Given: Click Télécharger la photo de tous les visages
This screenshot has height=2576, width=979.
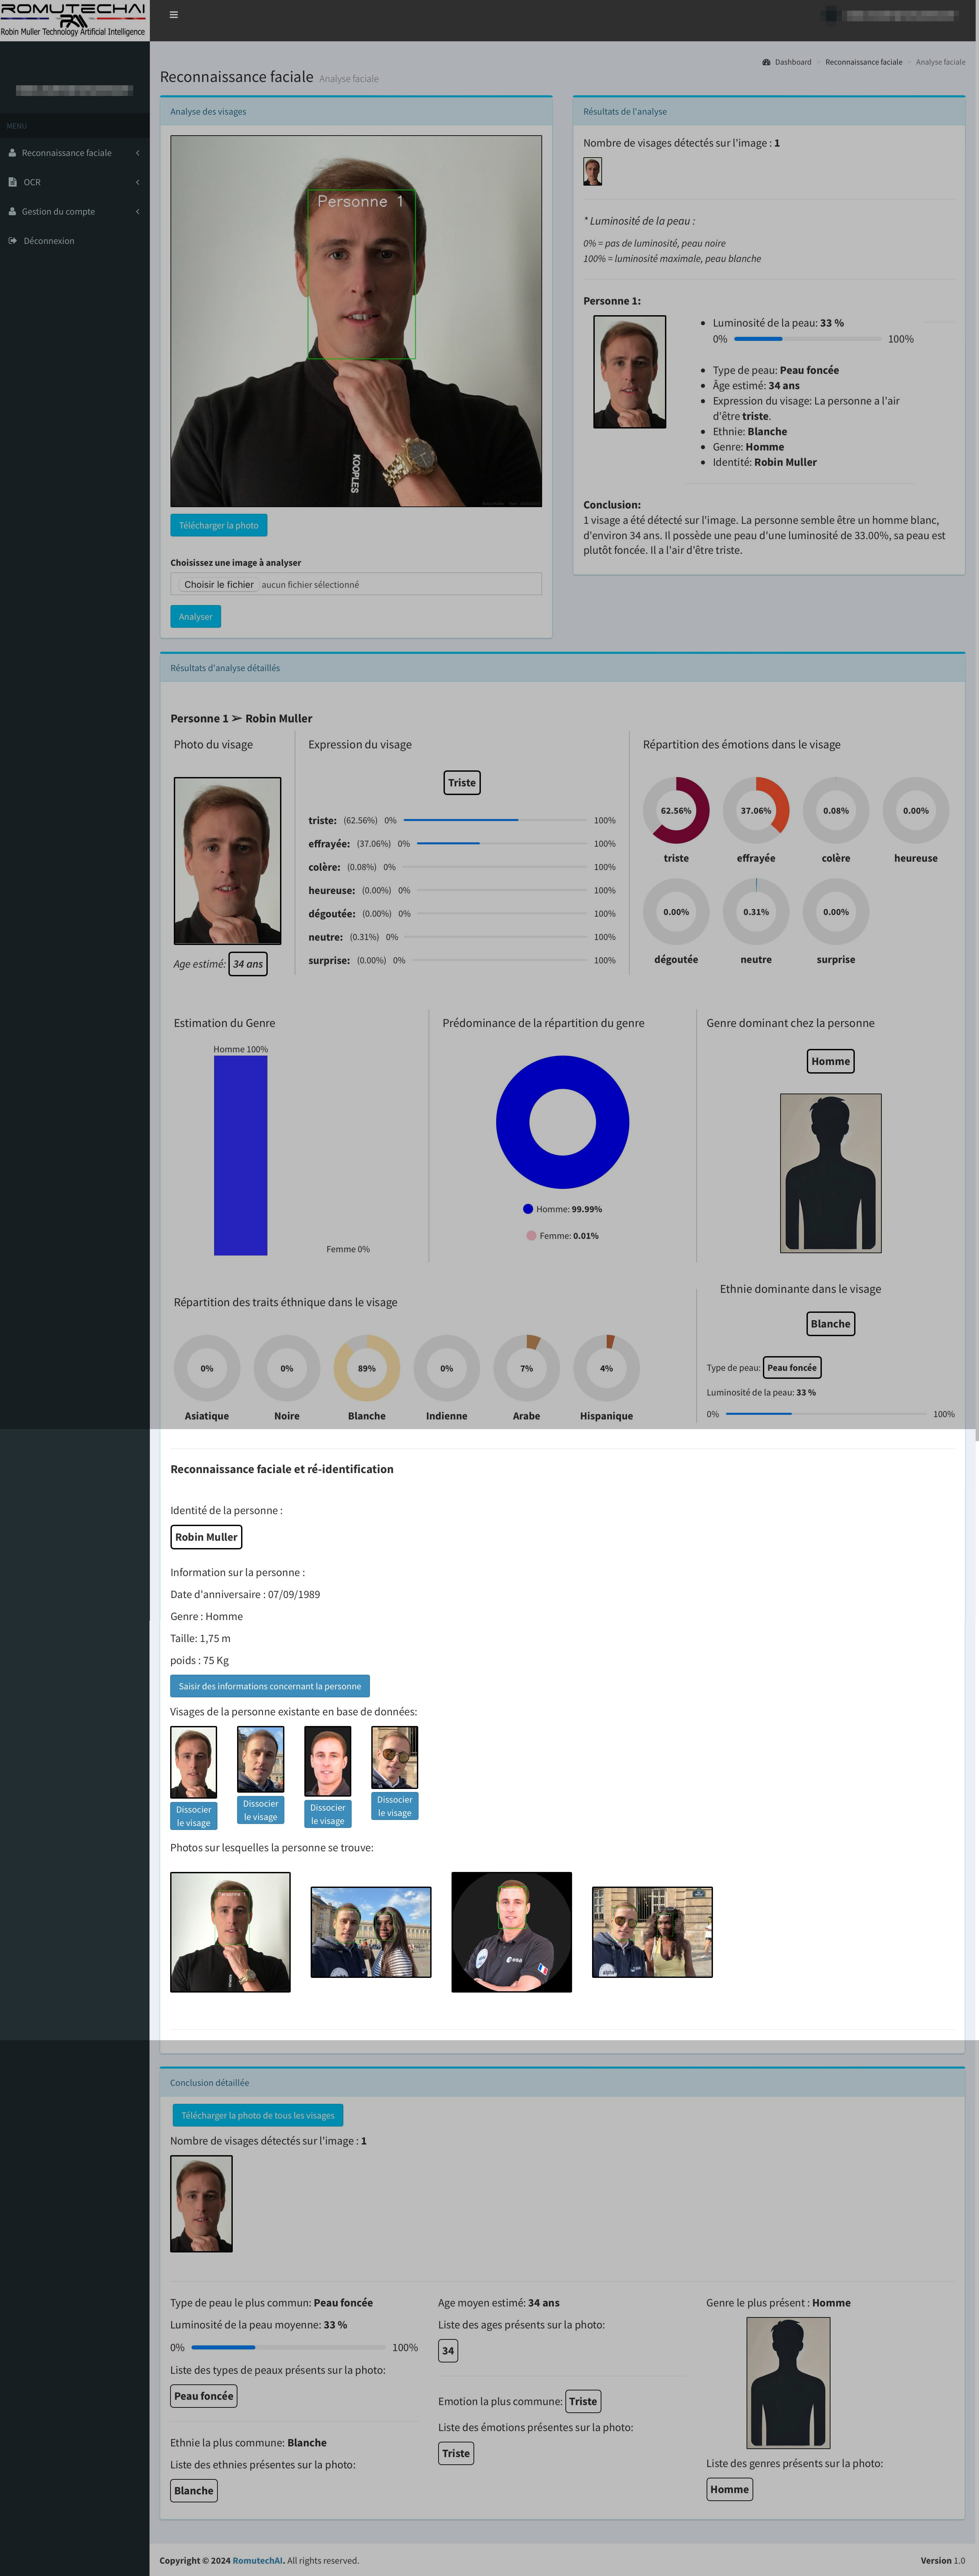Looking at the screenshot, I should (258, 2115).
